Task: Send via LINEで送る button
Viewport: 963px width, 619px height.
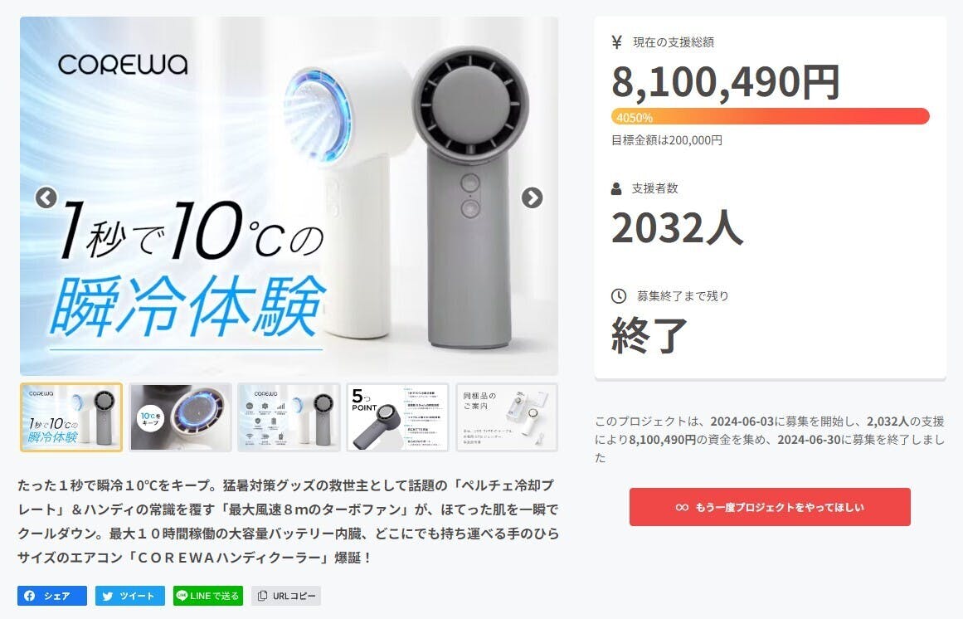Action: [x=208, y=596]
